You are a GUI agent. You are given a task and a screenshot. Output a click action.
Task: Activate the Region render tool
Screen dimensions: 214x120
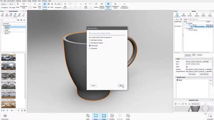[35, 5]
